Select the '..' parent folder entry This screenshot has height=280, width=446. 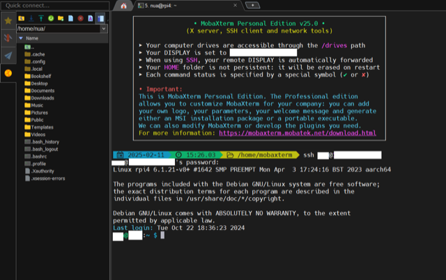point(29,47)
